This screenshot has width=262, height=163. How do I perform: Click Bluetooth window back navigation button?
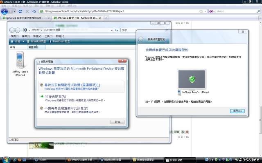12,30
